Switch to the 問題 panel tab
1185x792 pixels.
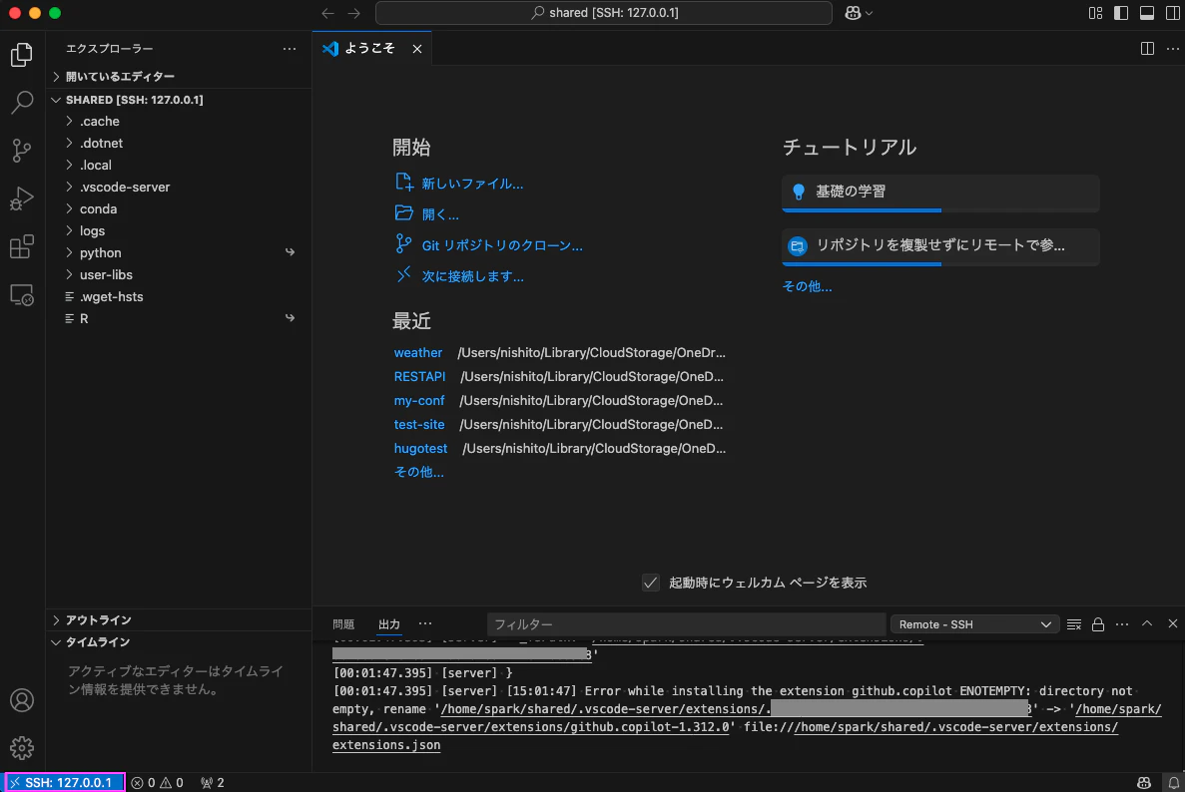[343, 624]
